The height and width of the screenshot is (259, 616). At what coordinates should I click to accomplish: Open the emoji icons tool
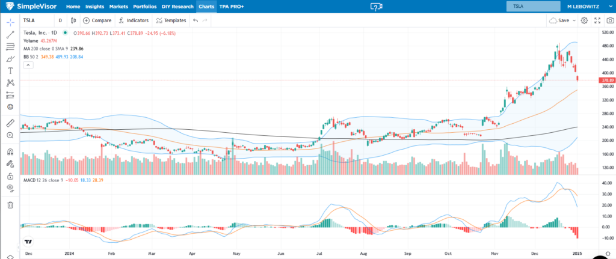pyautogui.click(x=11, y=107)
